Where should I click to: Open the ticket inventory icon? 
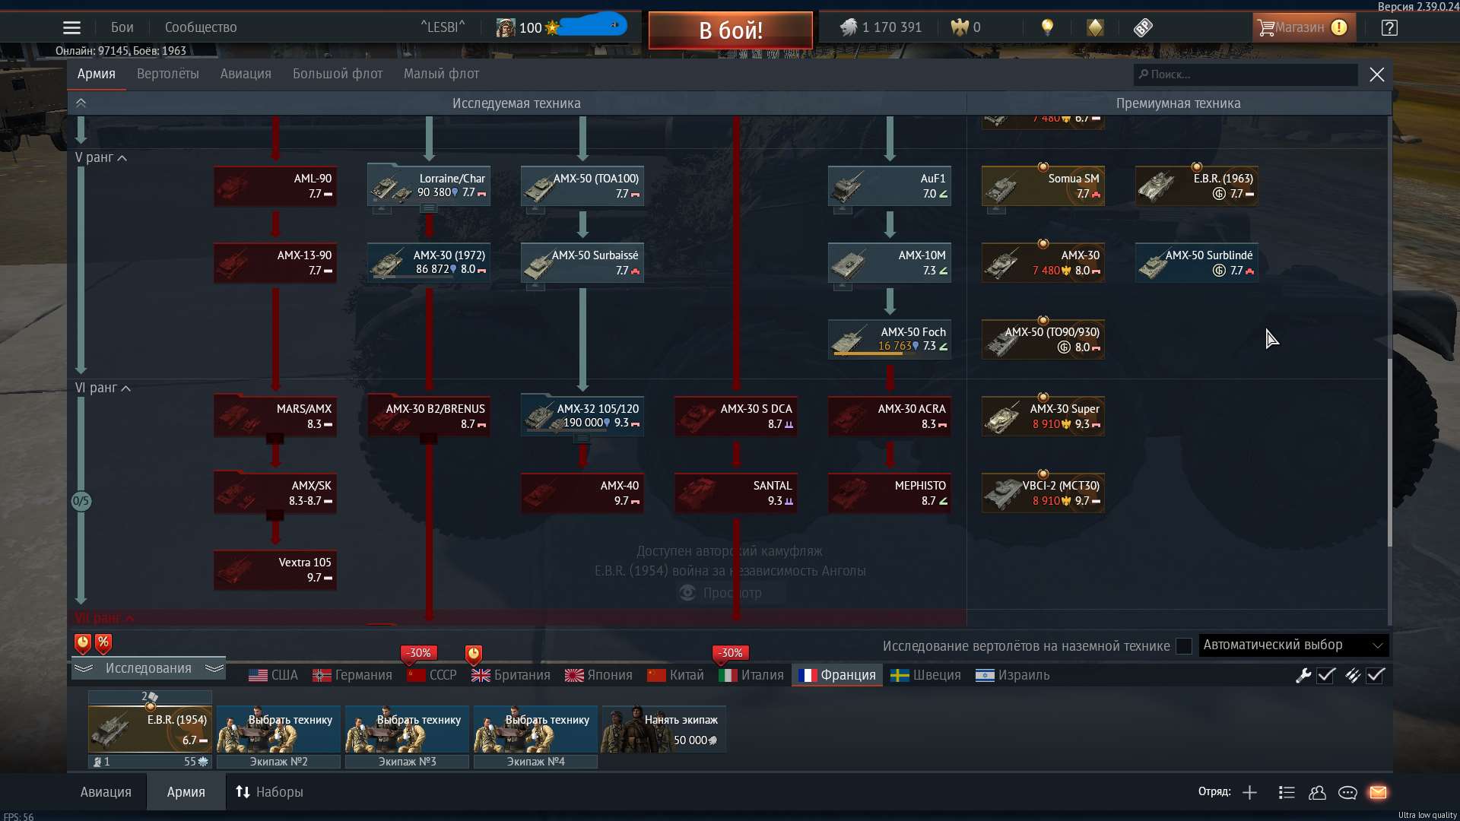[1143, 27]
